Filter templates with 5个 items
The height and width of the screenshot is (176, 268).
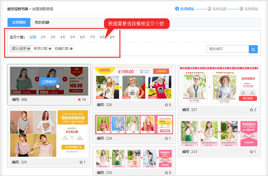click(x=73, y=37)
